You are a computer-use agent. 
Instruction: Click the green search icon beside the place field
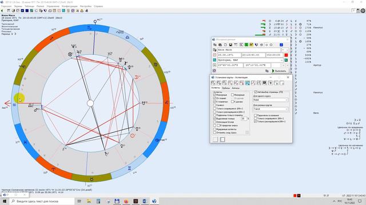(286, 60)
